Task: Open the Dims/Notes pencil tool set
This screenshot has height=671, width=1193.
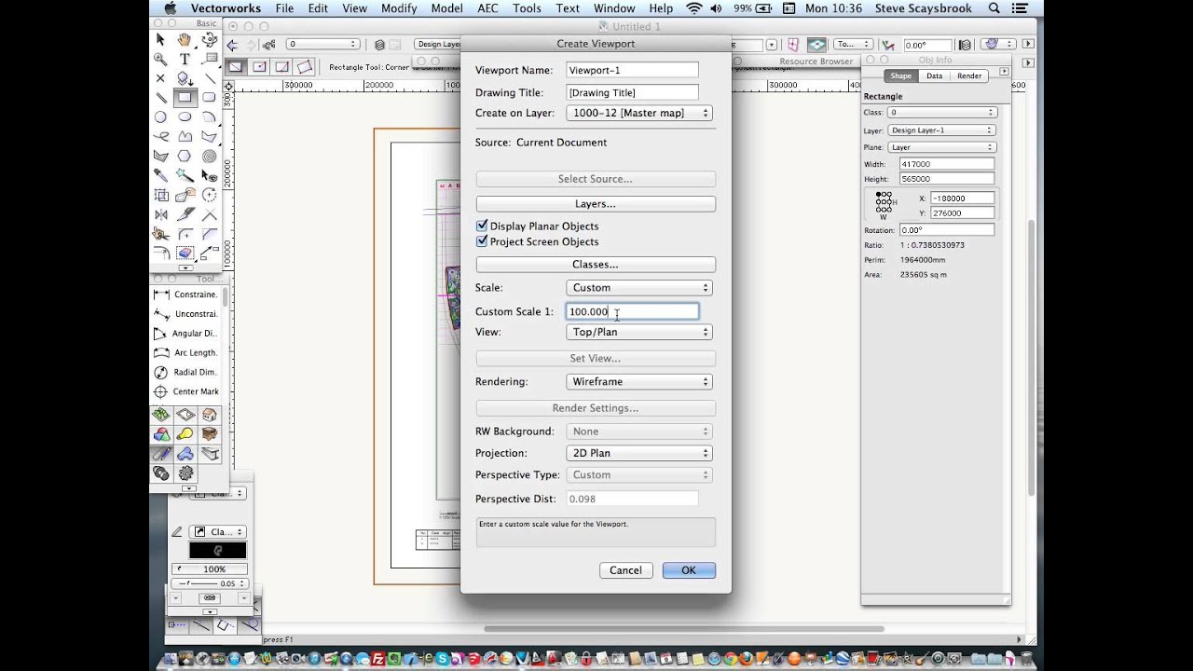Action: click(161, 454)
